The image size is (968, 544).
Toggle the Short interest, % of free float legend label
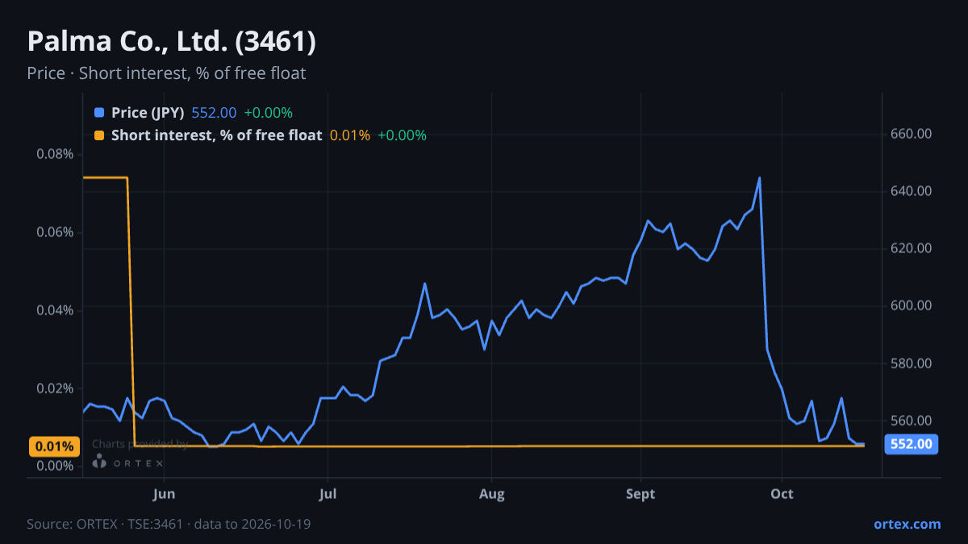216,135
